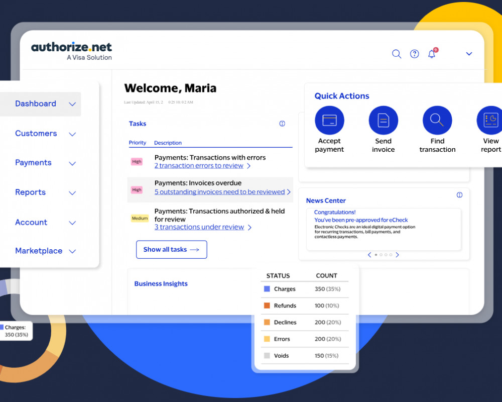Select the fourth News Center carousel dot
The height and width of the screenshot is (402, 502).
(391, 255)
